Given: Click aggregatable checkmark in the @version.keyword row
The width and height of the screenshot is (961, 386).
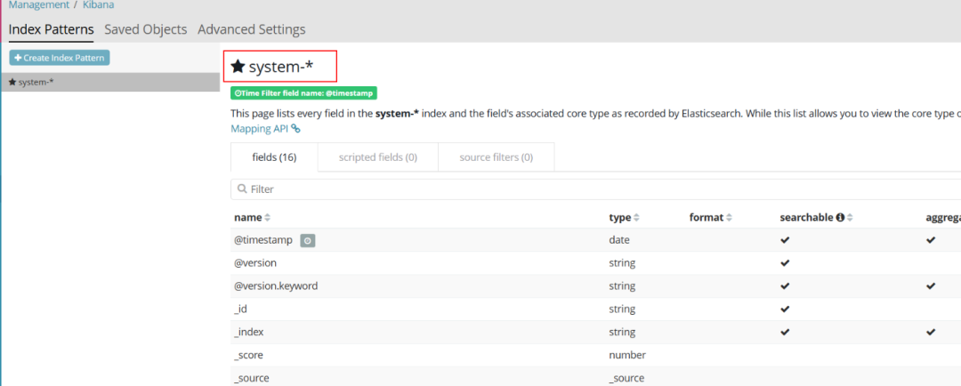Looking at the screenshot, I should point(931,286).
